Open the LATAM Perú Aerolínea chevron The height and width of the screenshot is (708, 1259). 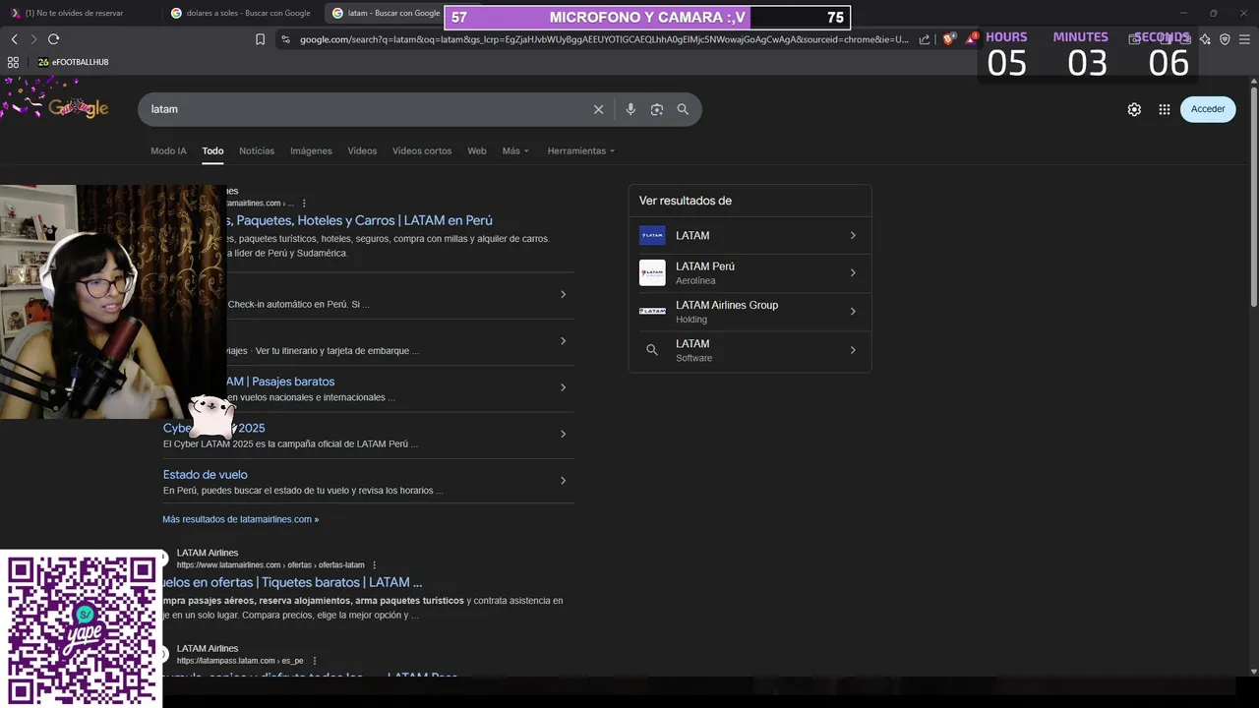853,272
